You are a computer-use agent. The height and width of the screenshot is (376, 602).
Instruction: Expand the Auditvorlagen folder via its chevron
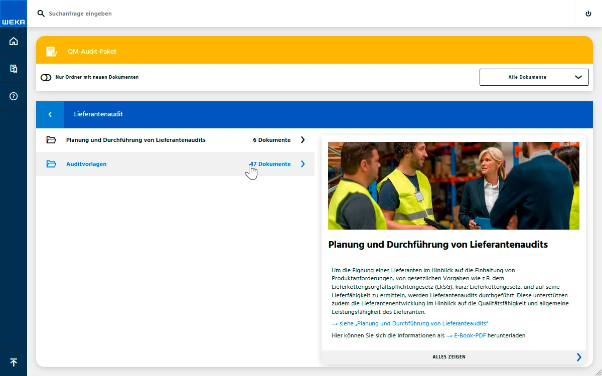pos(303,164)
